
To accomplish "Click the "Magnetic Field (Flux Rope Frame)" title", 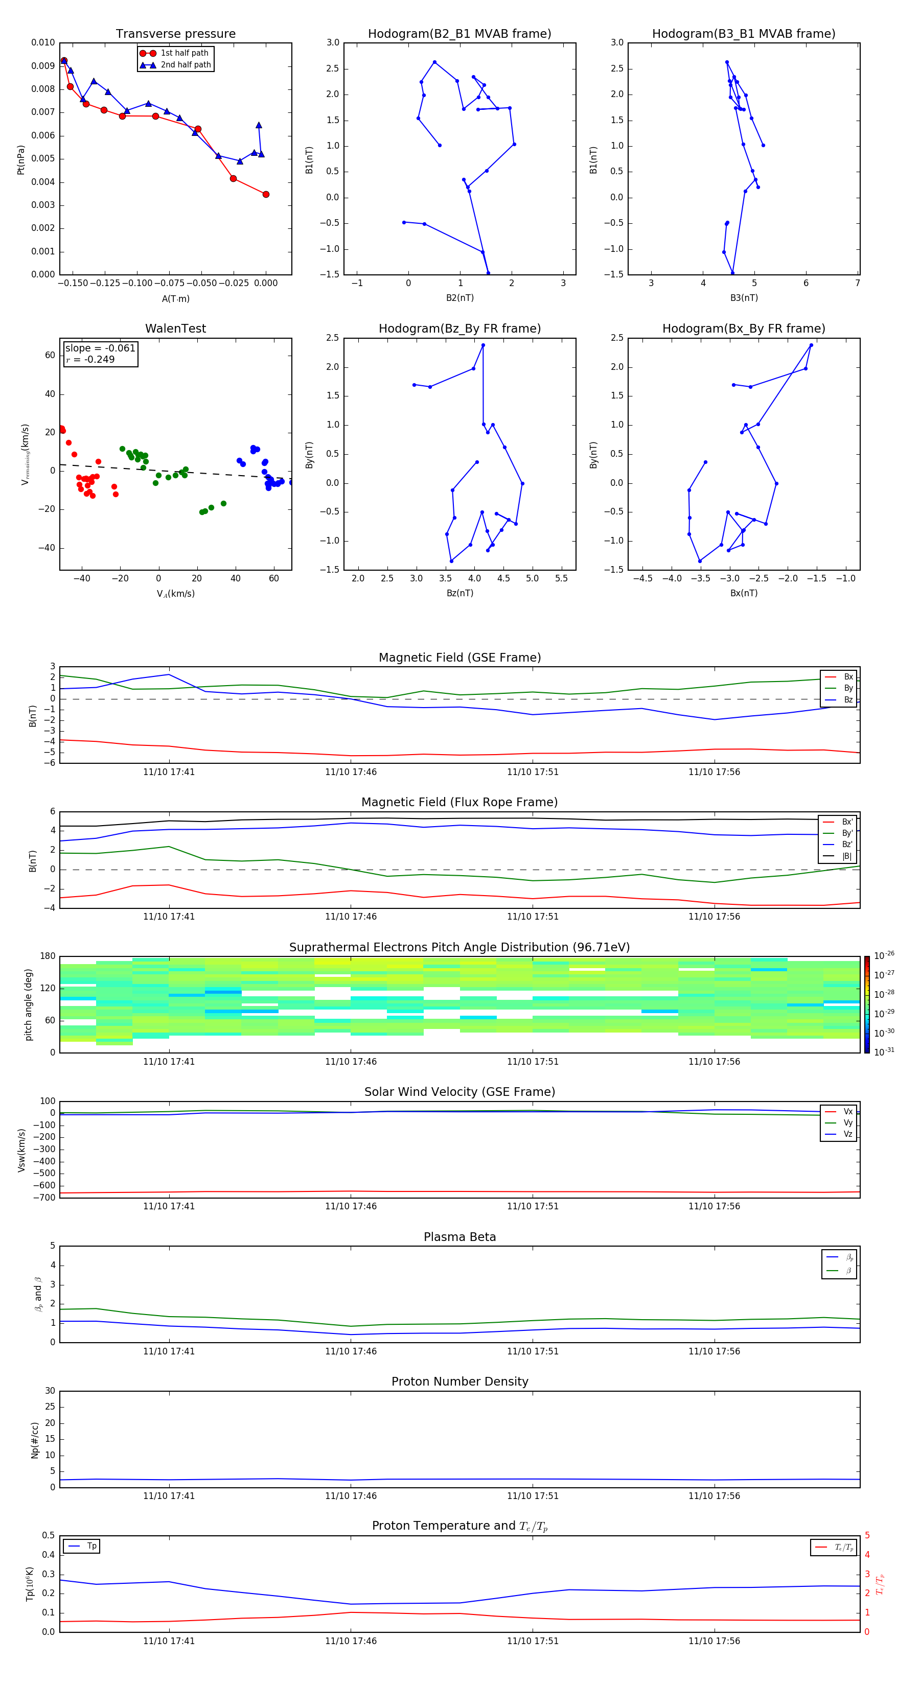I will (459, 803).
